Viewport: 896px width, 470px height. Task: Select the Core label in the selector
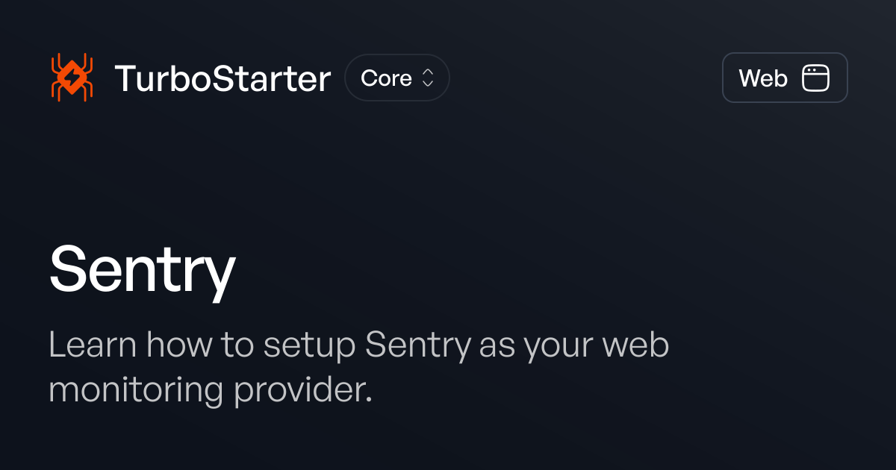coord(386,78)
